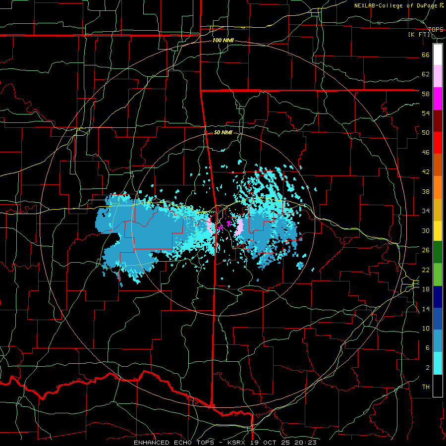Click the dark green 26 kft legend swatch
Screen dimensions: 446x446
point(438,252)
